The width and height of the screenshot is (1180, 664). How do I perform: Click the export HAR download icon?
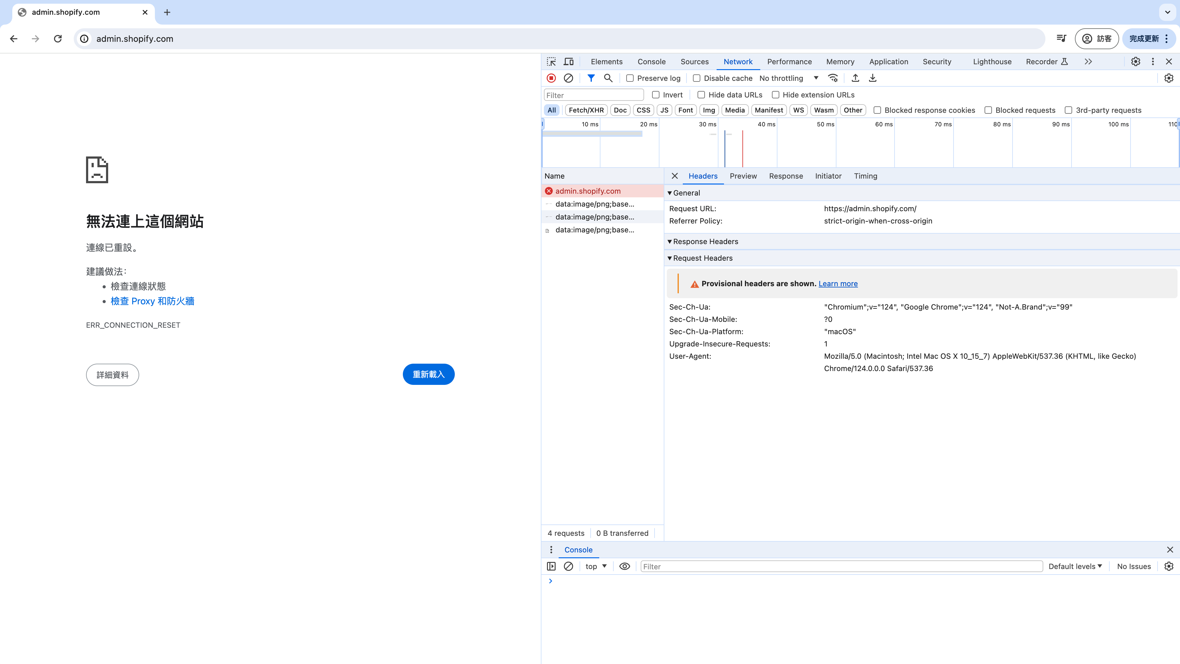click(872, 78)
